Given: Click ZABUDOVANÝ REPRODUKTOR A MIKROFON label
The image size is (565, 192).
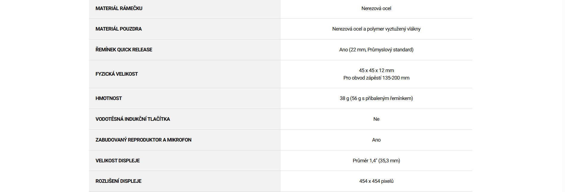Looking at the screenshot, I should pos(143,140).
